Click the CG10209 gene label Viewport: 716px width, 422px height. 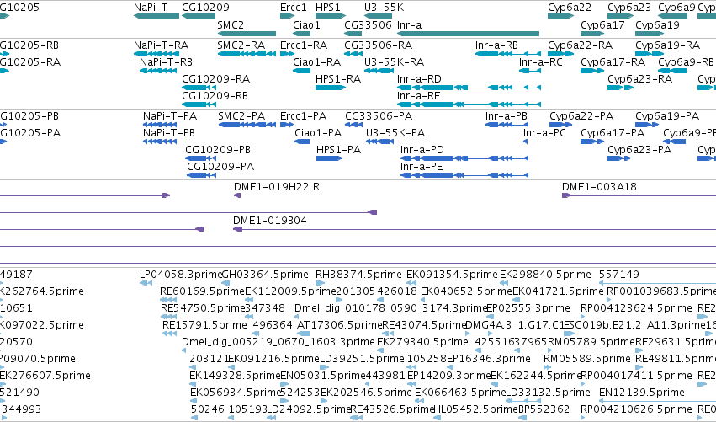click(x=205, y=8)
